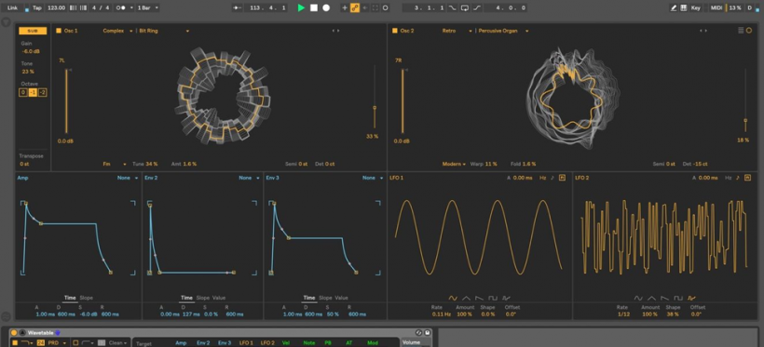Screen dimensions: 764x347
Task: Click the Key map mode button
Action: (x=695, y=7)
